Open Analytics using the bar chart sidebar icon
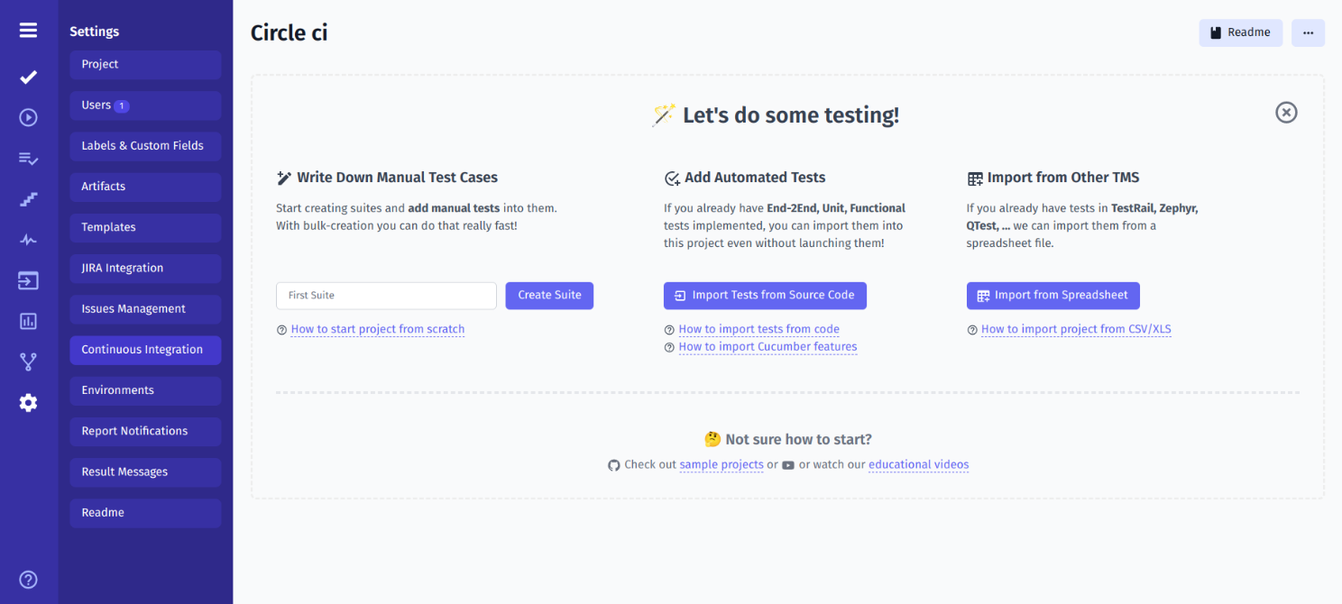The height and width of the screenshot is (604, 1342). (28, 321)
